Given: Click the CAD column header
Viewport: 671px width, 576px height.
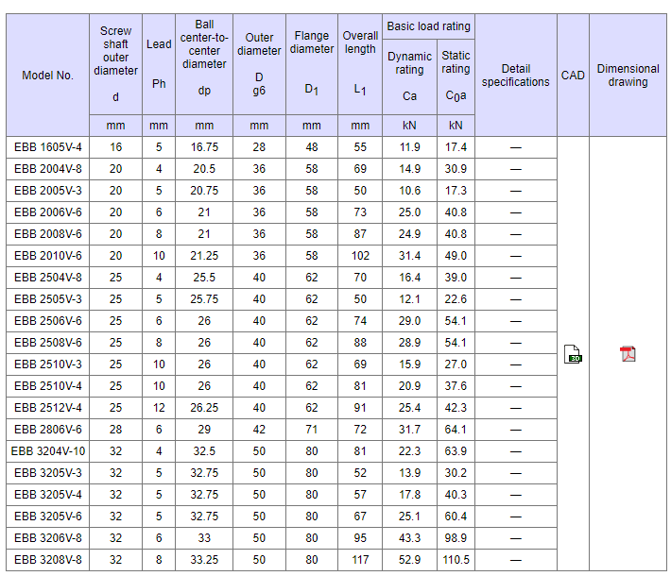Looking at the screenshot, I should pos(573,76).
